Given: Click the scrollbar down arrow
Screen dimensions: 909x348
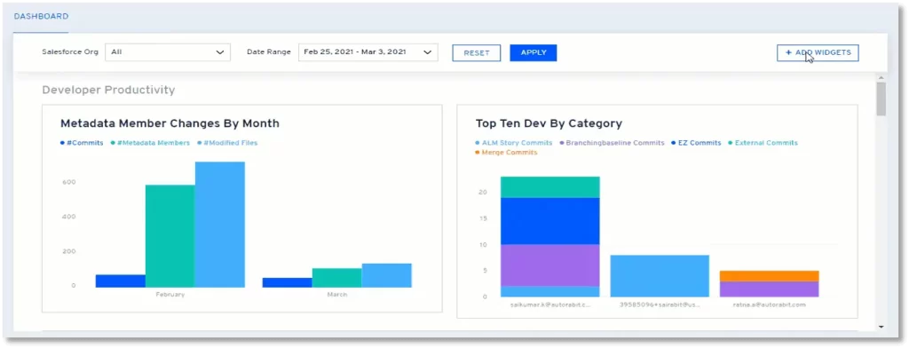Looking at the screenshot, I should pyautogui.click(x=881, y=327).
